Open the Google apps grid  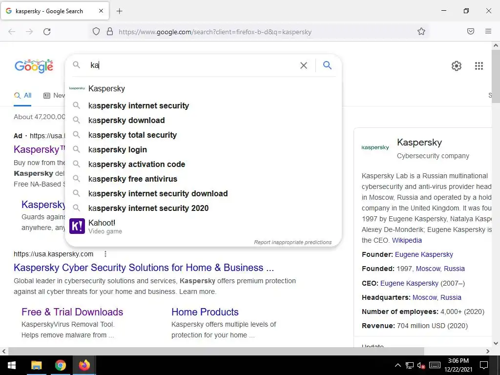pyautogui.click(x=479, y=66)
